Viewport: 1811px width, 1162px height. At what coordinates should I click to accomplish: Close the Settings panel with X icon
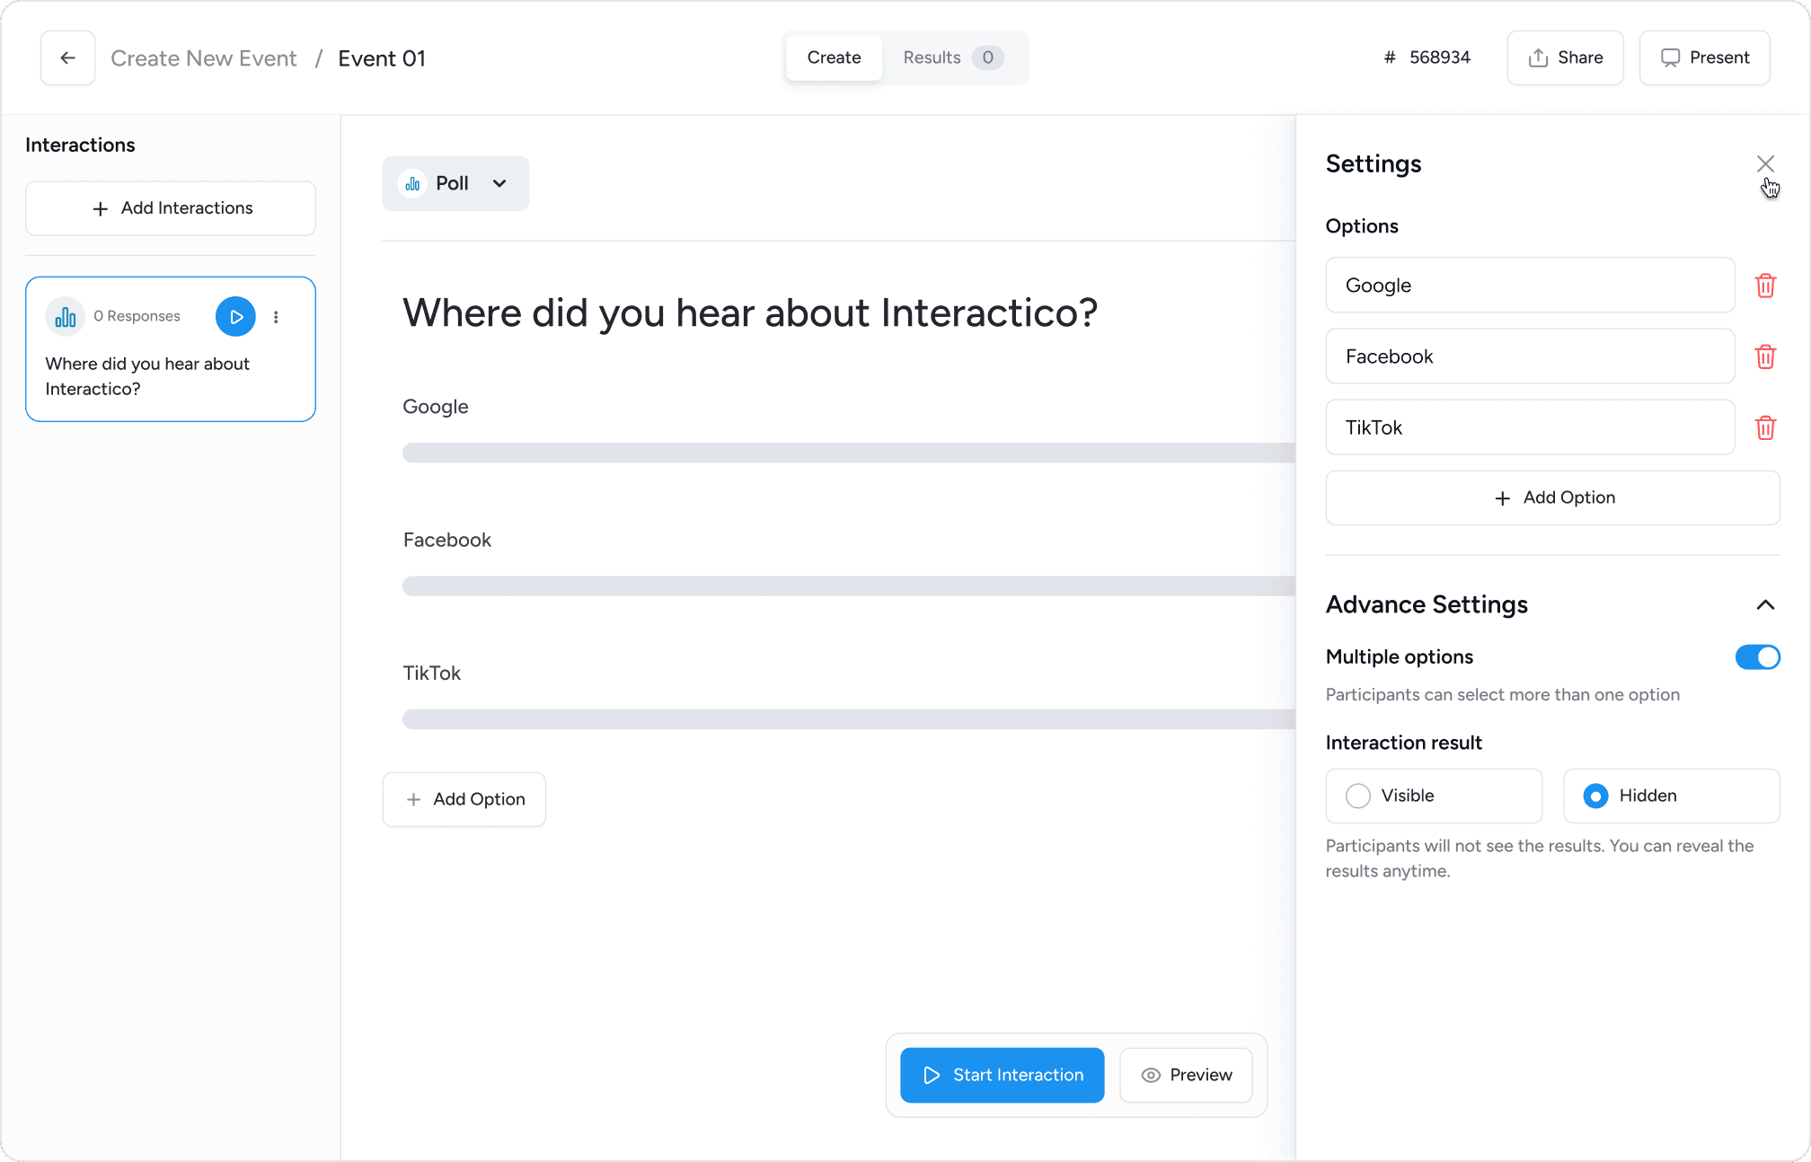pyautogui.click(x=1765, y=163)
